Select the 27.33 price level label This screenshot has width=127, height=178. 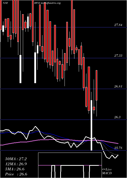pyautogui.click(x=118, y=55)
